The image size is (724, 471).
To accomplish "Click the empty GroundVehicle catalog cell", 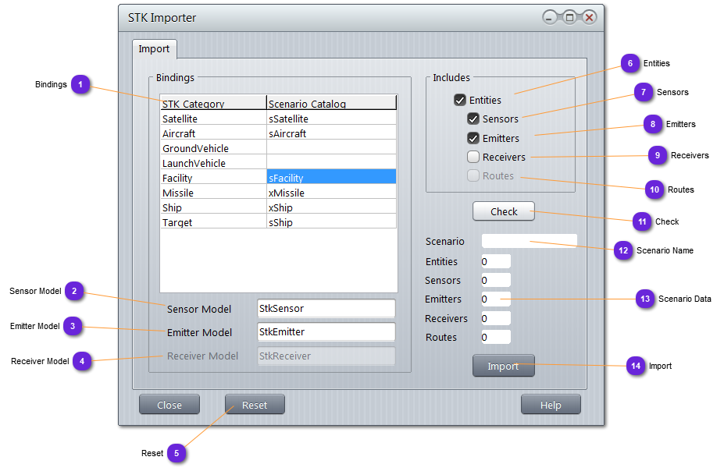I will (x=331, y=148).
